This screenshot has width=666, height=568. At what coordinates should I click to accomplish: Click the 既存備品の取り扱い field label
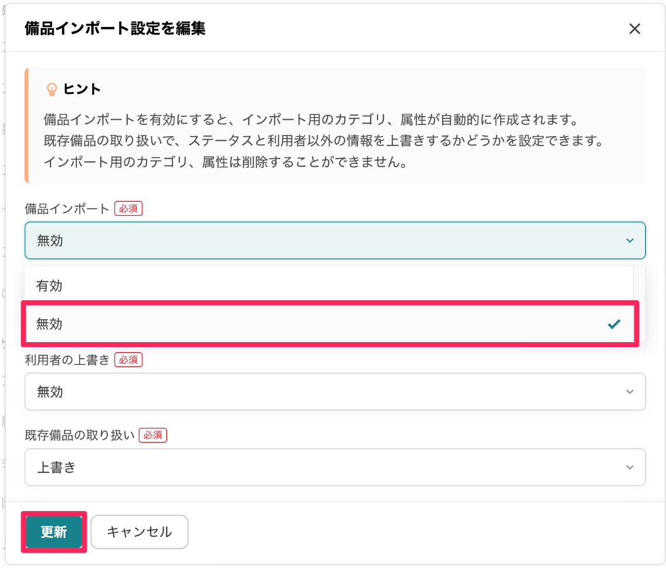[x=79, y=435]
